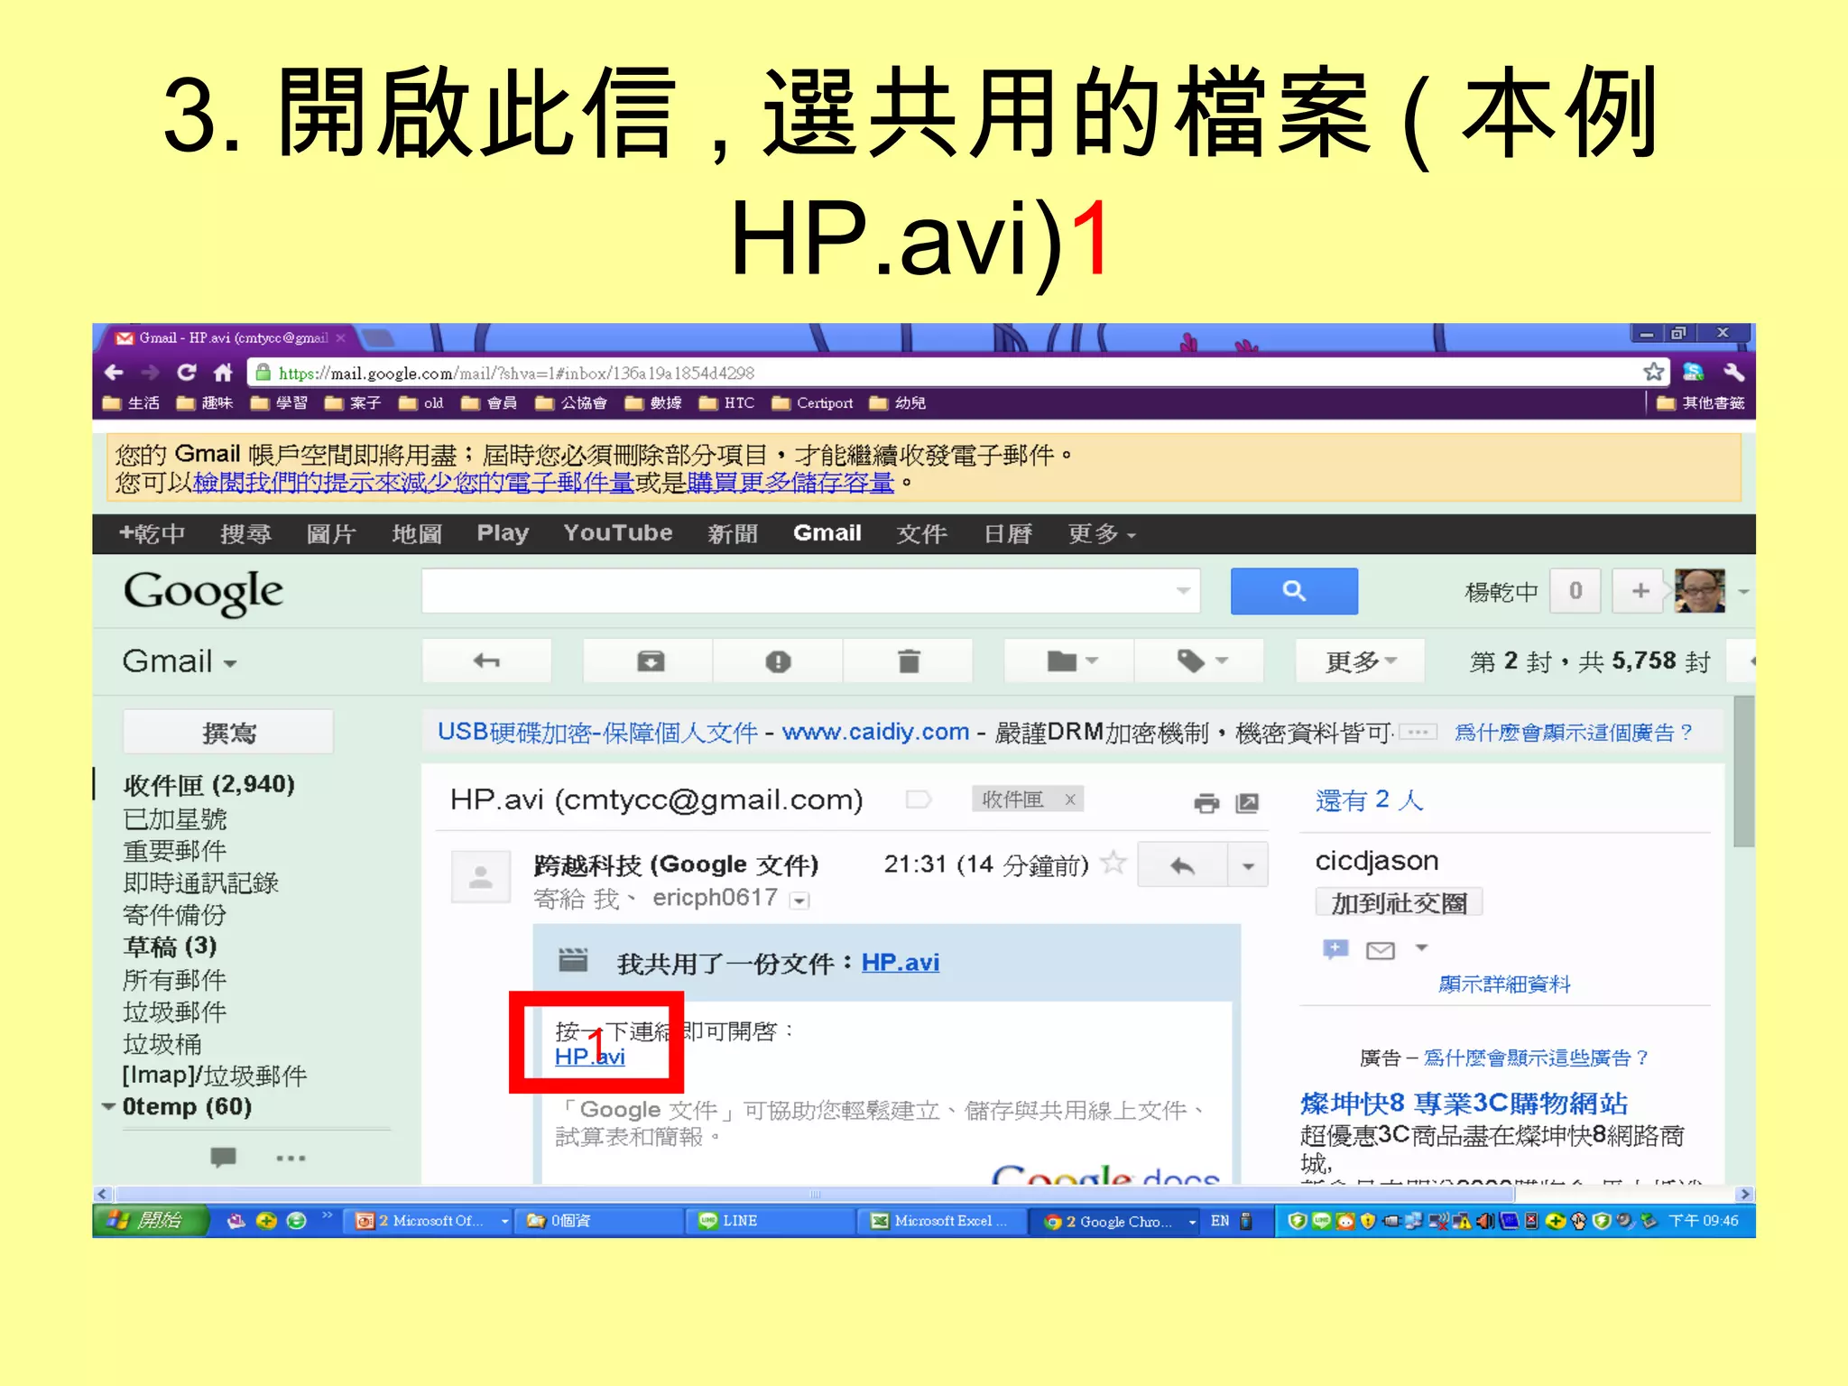Image resolution: width=1848 pixels, height=1386 pixels.
Task: Open the 顯示詳細資料 link
Action: (1504, 984)
